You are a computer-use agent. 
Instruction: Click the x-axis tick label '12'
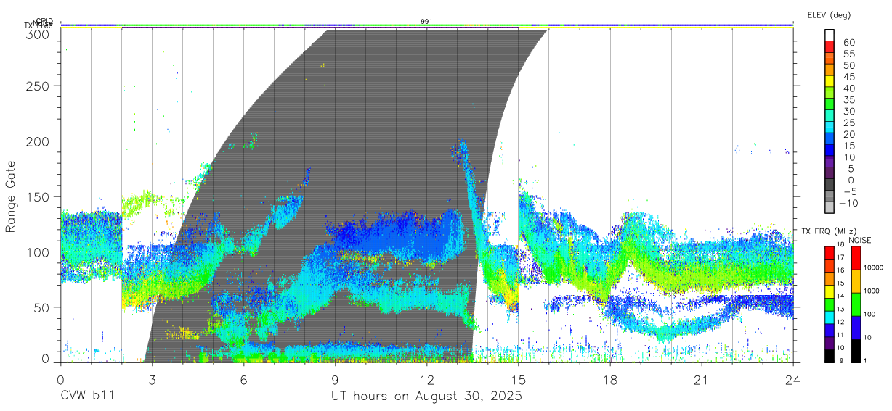pyautogui.click(x=426, y=379)
